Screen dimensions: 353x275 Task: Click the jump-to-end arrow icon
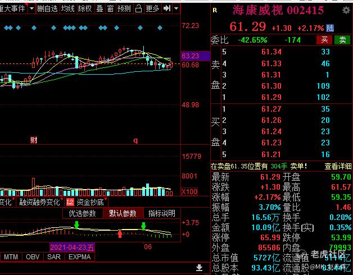167,8
